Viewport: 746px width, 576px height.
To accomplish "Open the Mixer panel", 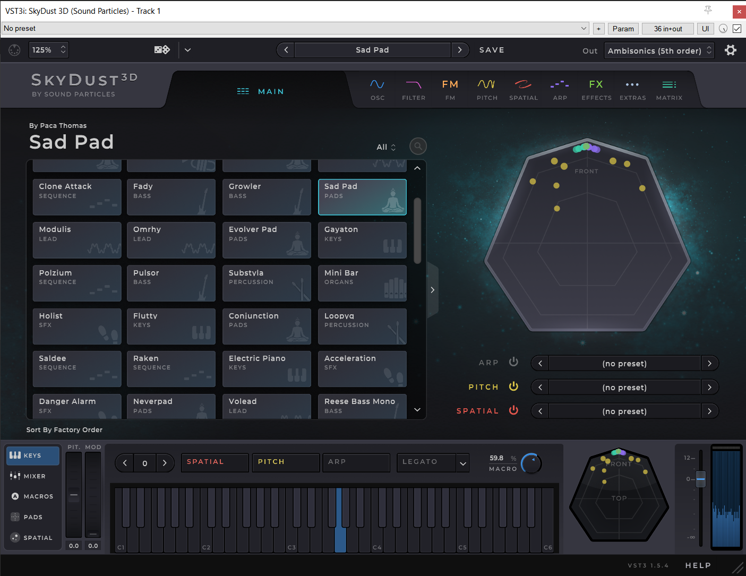I will pos(33,476).
